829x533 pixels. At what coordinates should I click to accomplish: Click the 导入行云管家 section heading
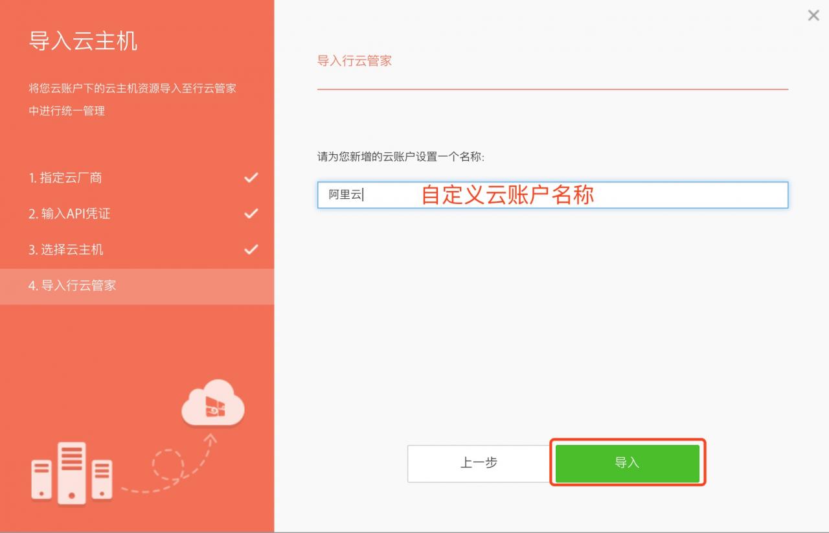click(x=354, y=61)
